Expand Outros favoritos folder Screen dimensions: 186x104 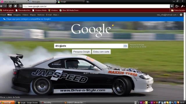click(x=178, y=10)
